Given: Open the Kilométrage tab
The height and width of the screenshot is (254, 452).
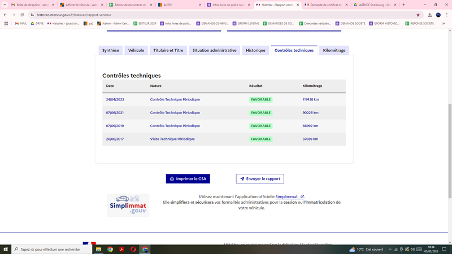Looking at the screenshot, I should point(334,50).
